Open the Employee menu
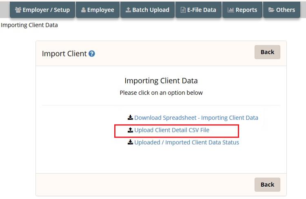The image size is (306, 199). click(98, 10)
